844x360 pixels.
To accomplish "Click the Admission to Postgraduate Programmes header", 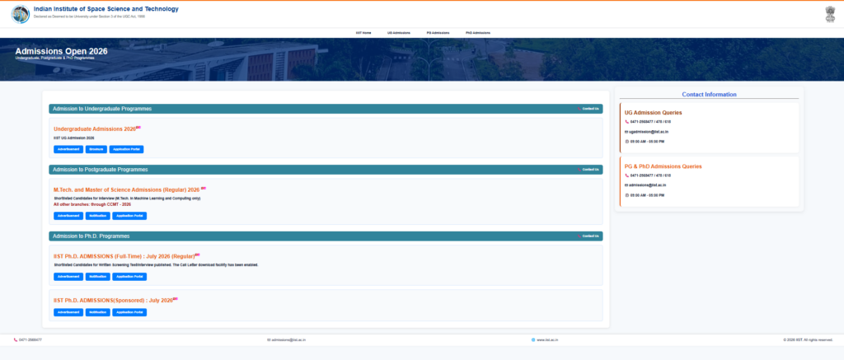I will tap(326, 170).
